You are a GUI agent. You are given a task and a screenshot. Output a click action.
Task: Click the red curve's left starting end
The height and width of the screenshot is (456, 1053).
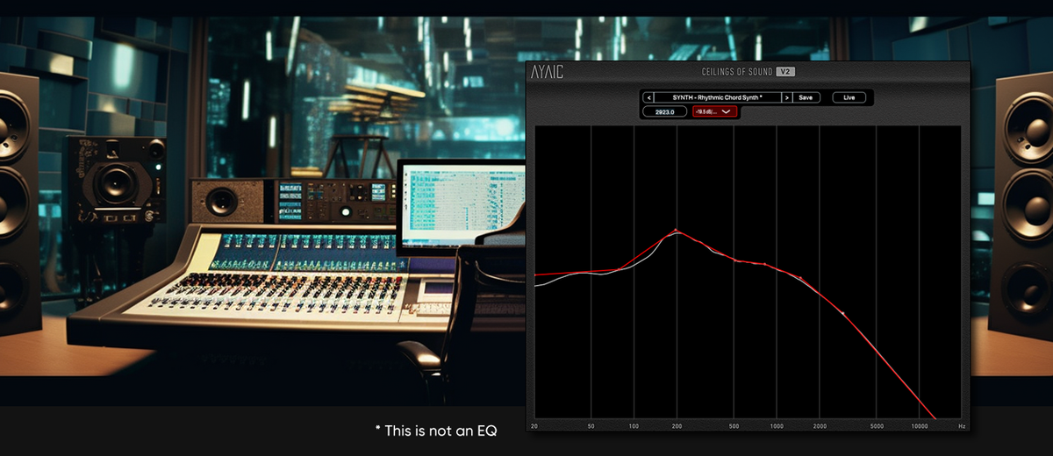537,274
